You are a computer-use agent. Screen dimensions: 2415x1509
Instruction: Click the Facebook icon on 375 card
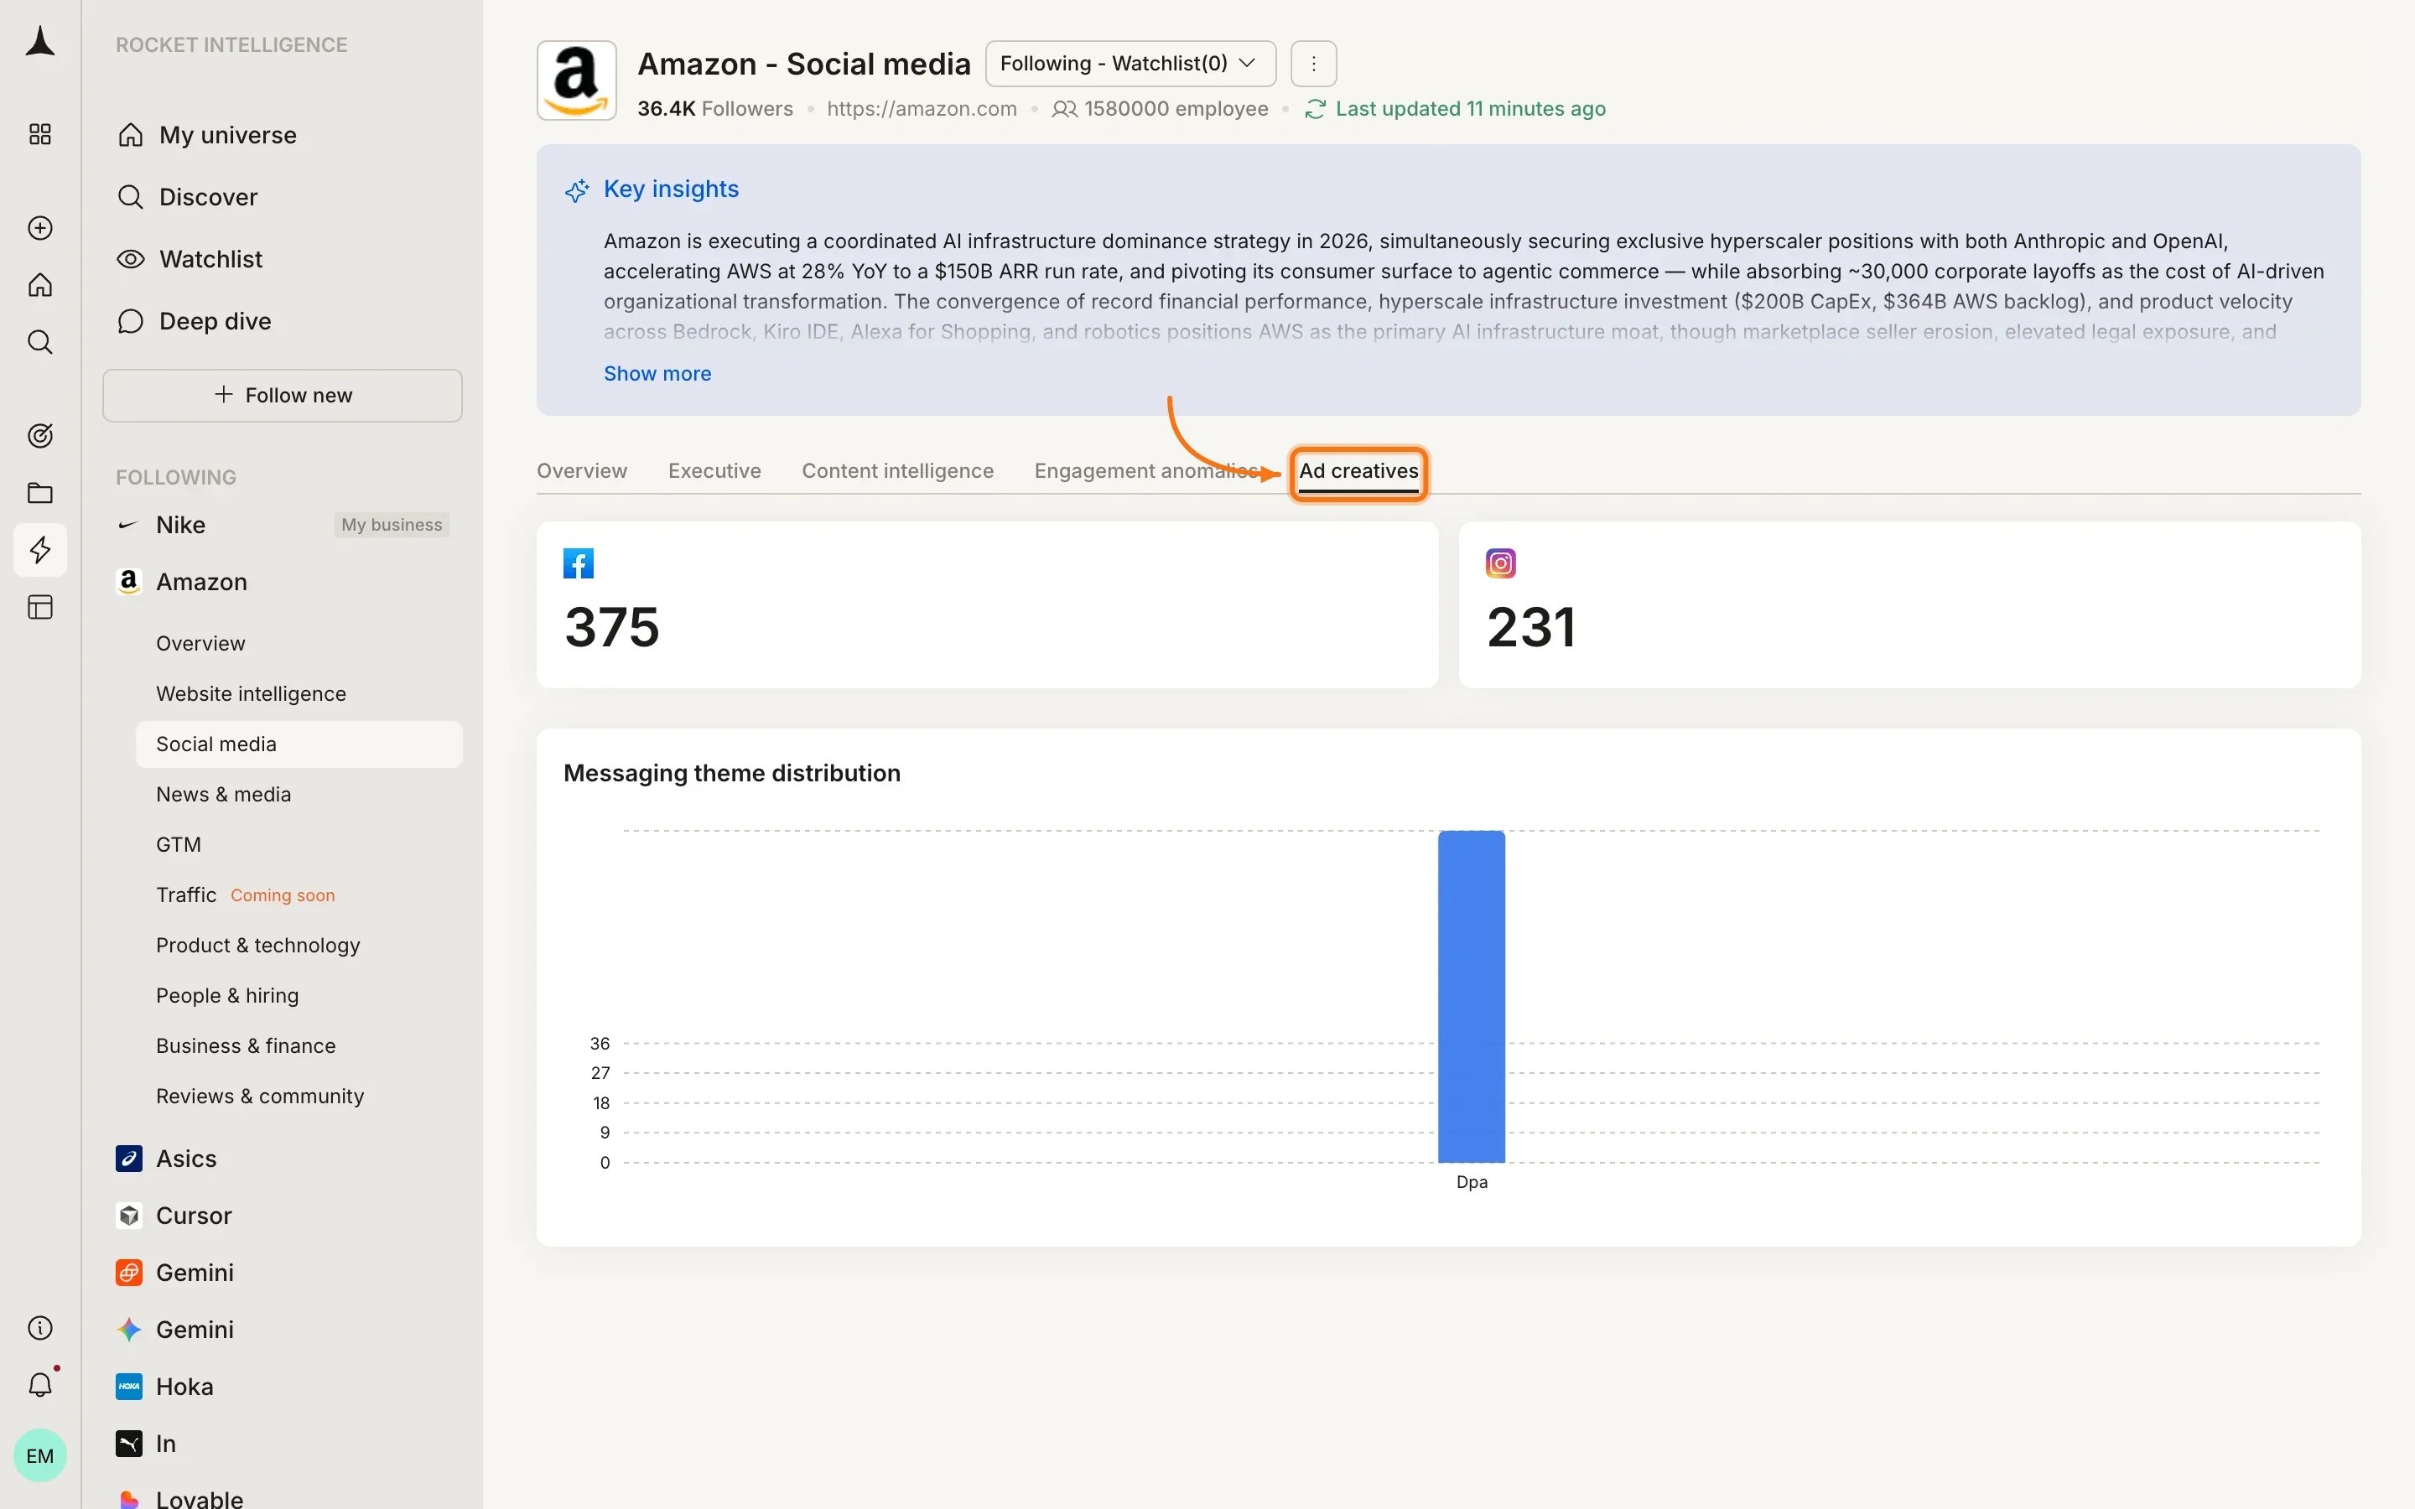coord(579,563)
